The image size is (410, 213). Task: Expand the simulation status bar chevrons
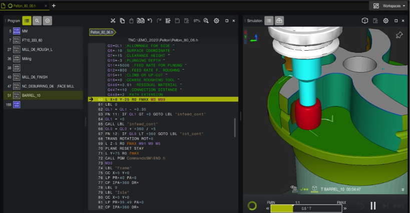pyautogui.click(x=403, y=189)
